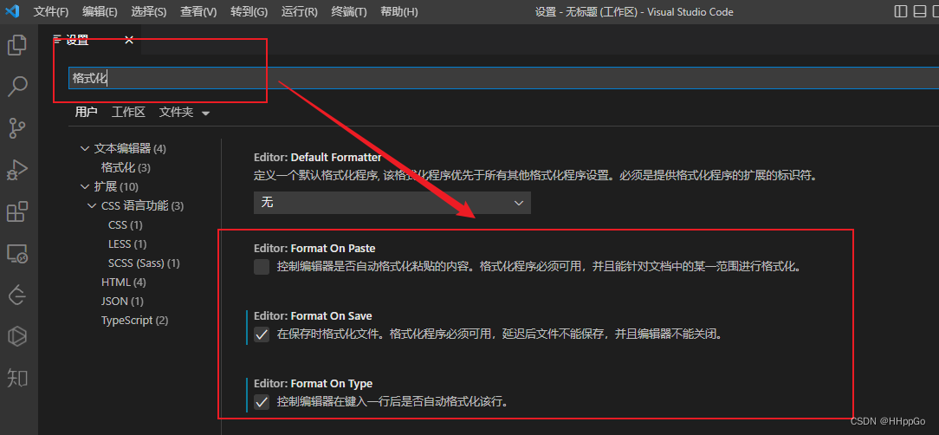Click the Format On Type description text
The width and height of the screenshot is (939, 435).
click(x=393, y=402)
